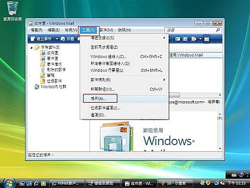
Task: Open the Help 說明(H) menu
Action: tap(124, 30)
